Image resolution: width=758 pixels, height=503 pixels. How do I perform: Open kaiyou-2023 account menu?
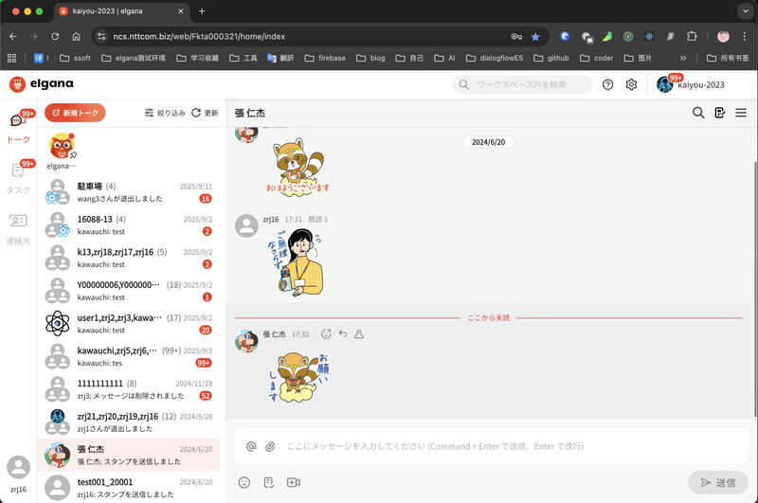(x=691, y=84)
